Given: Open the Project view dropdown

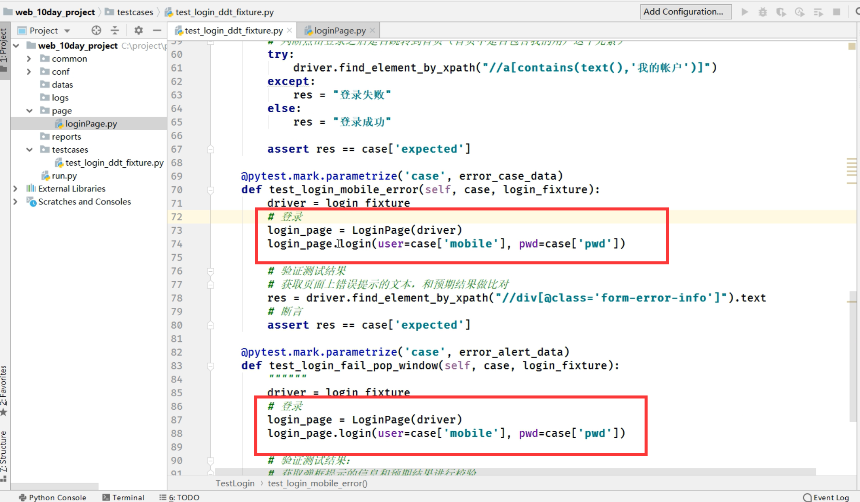Looking at the screenshot, I should pyautogui.click(x=67, y=31).
